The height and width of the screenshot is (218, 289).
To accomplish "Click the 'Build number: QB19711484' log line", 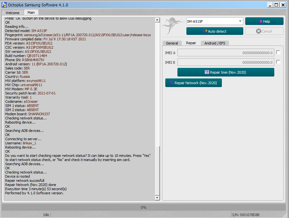I will [x=26, y=56].
